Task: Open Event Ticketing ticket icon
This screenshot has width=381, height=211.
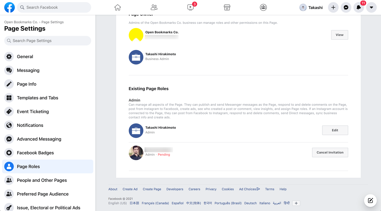Action: (9, 111)
